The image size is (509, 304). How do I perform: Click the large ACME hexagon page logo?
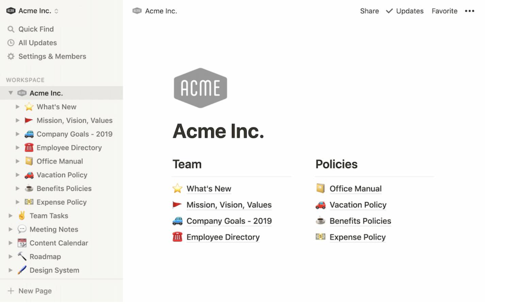click(x=200, y=88)
